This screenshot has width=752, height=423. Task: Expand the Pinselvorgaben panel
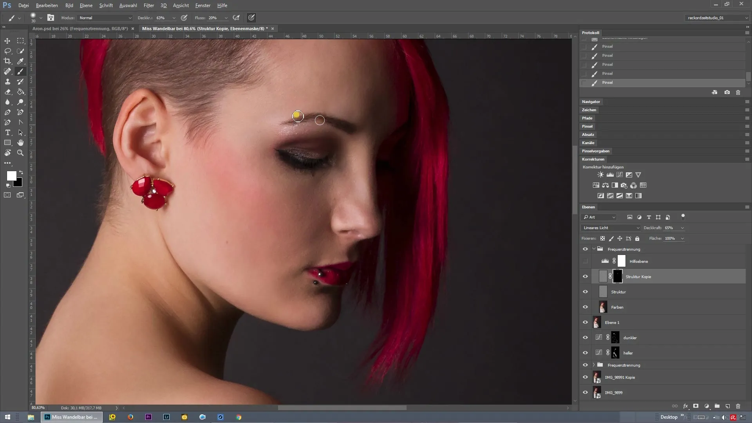point(595,151)
